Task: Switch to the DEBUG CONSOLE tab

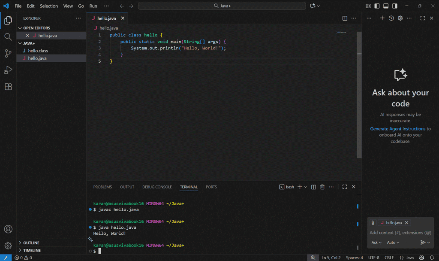Action: click(157, 187)
